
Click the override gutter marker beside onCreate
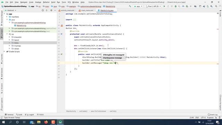click(x=62, y=34)
